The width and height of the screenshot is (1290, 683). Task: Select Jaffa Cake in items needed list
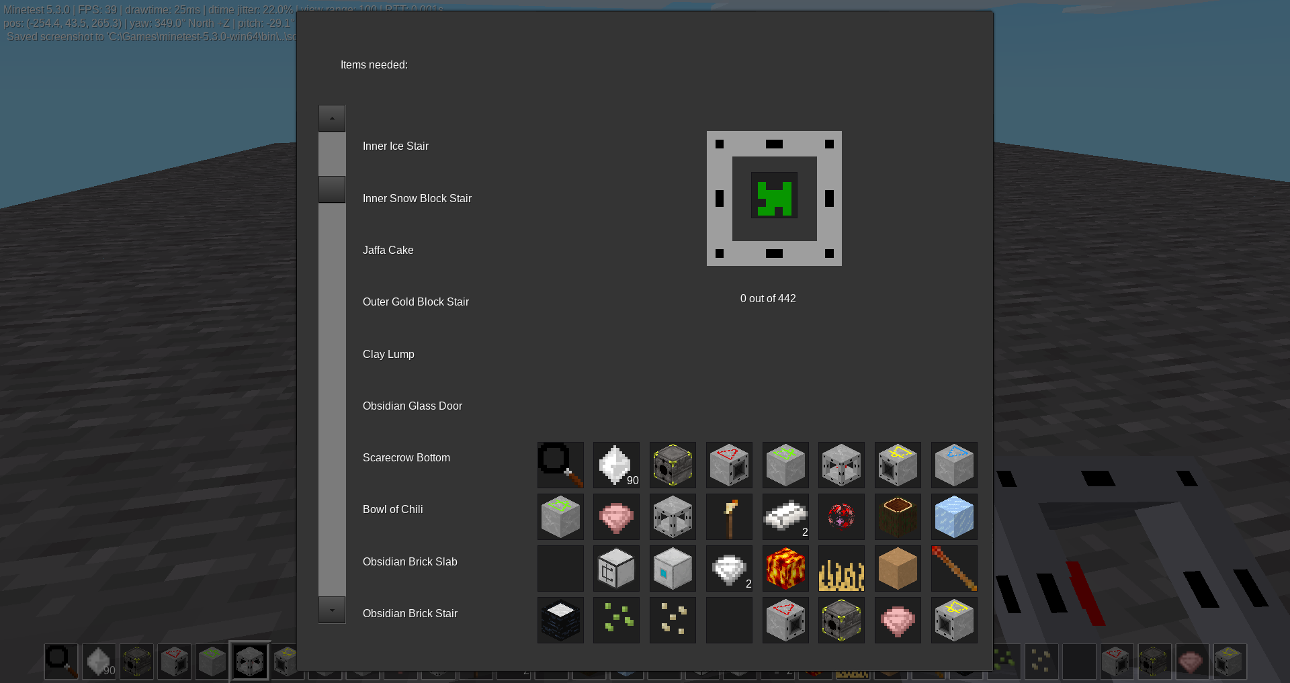pyautogui.click(x=388, y=250)
